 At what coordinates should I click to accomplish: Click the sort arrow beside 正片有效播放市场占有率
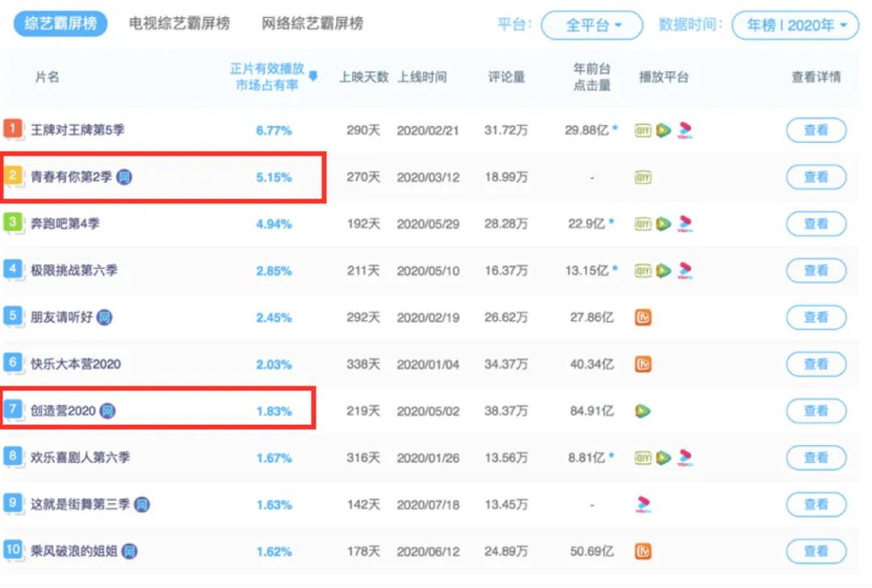[313, 77]
